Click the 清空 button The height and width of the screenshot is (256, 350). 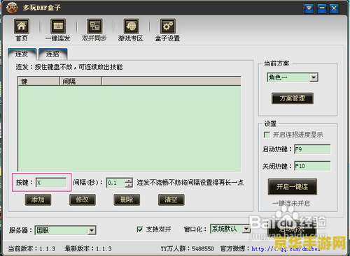coord(171,199)
